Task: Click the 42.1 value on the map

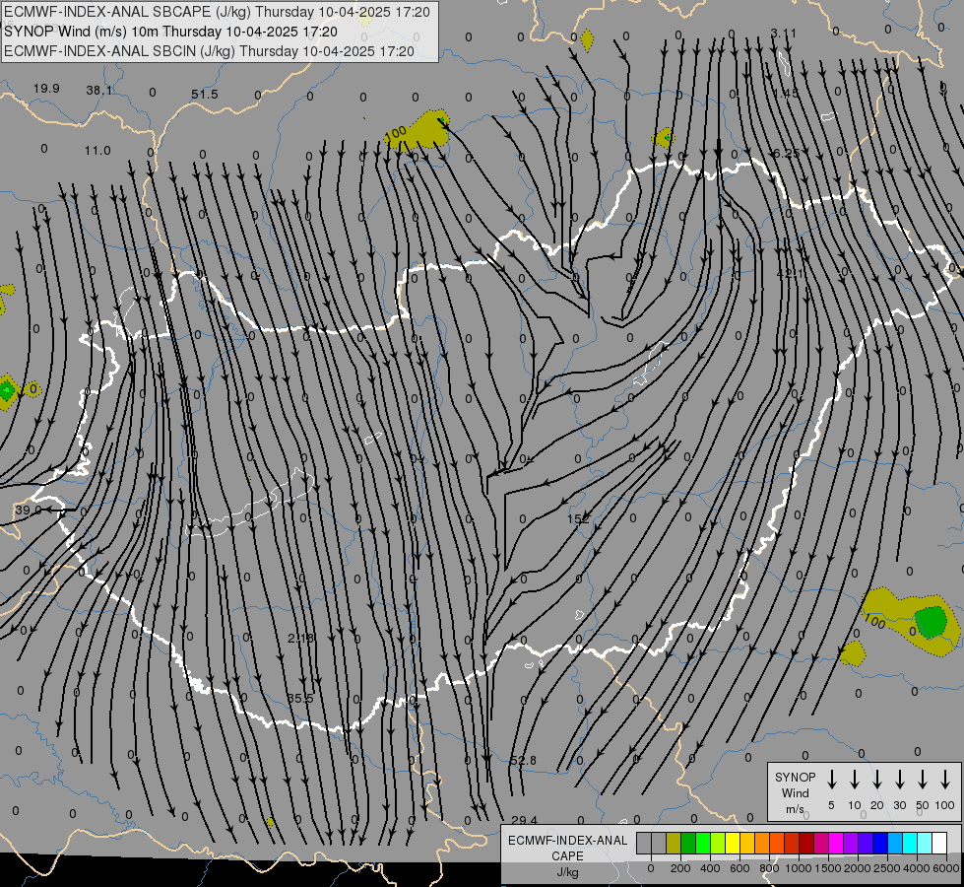Action: tap(790, 272)
